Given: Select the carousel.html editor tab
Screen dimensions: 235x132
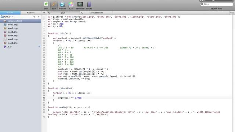Looking at the screenshot, I should pos(96,13).
